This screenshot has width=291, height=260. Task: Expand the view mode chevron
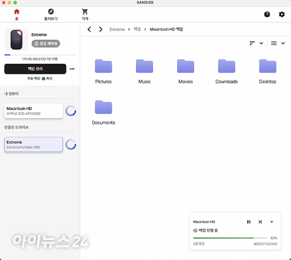[283, 43]
